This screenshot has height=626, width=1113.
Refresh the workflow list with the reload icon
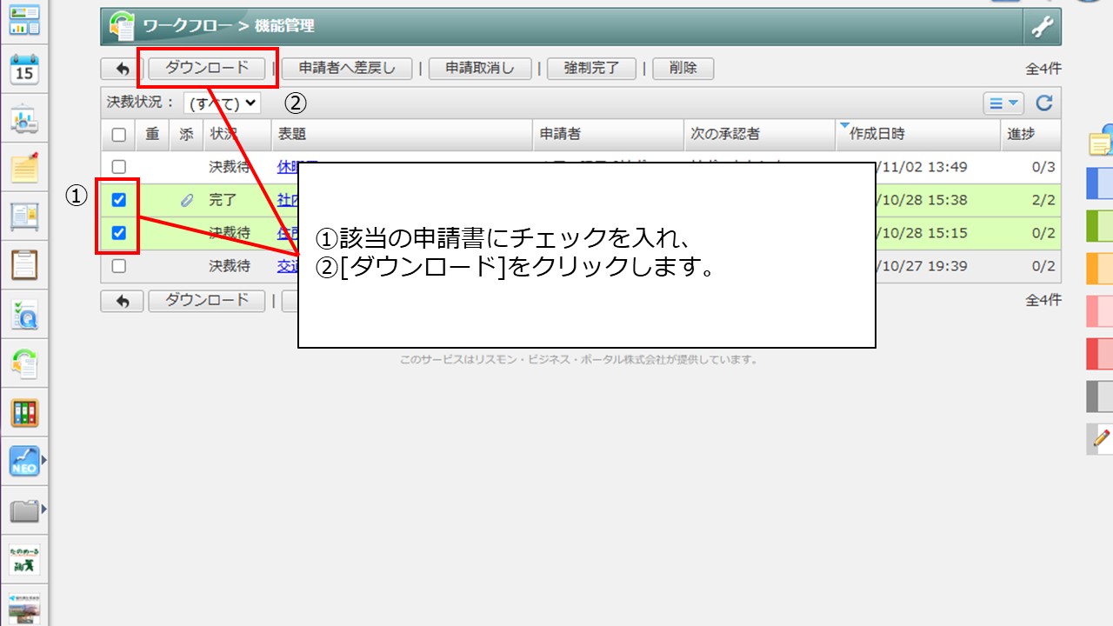(1043, 103)
